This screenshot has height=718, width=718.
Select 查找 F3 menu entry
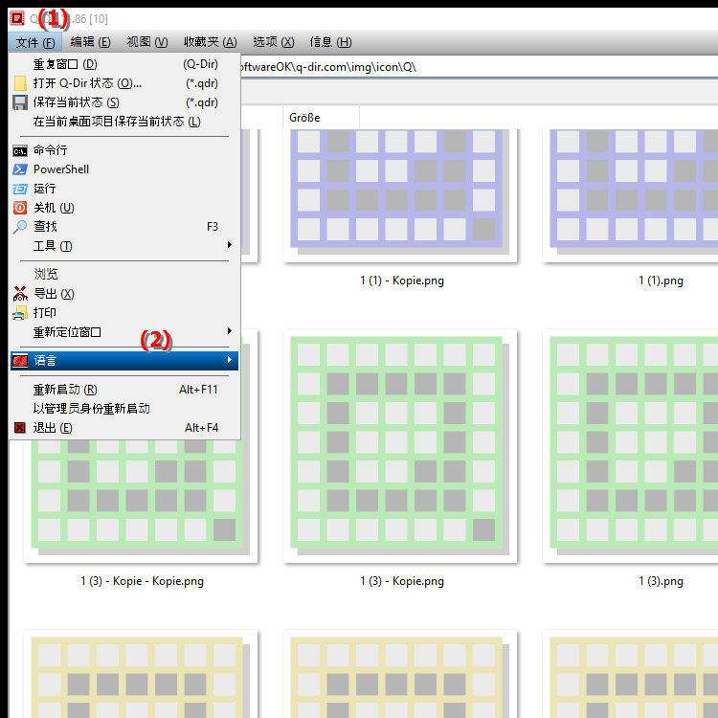coord(124,227)
